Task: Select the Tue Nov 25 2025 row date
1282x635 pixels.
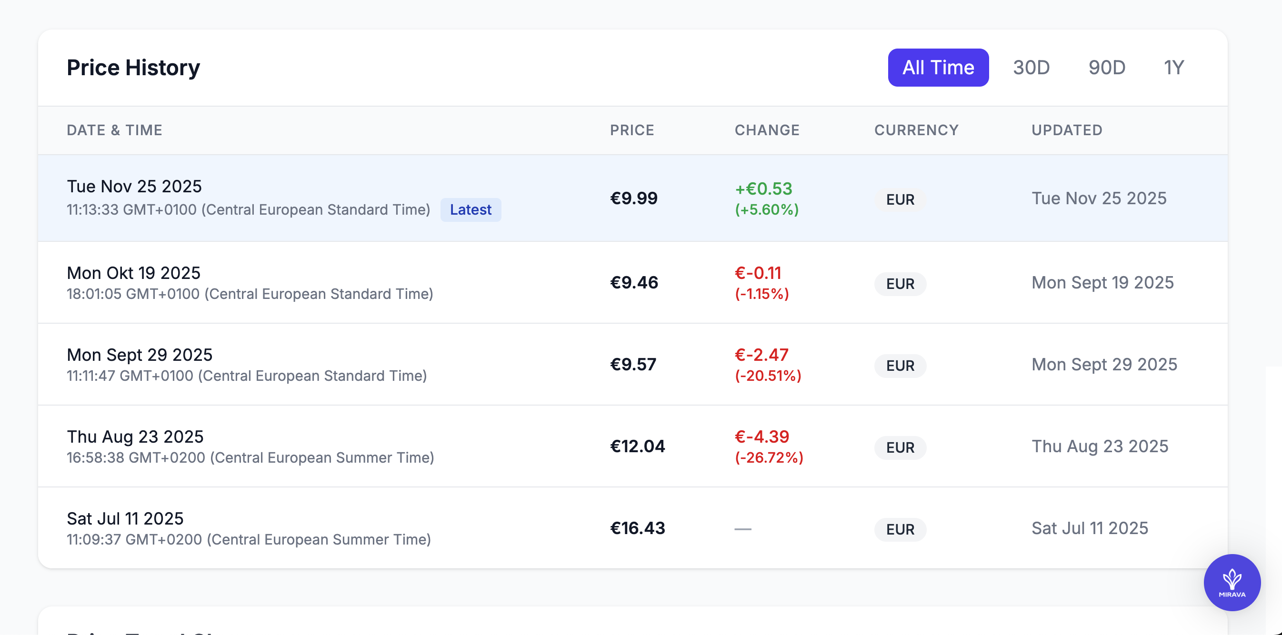Action: pos(134,187)
